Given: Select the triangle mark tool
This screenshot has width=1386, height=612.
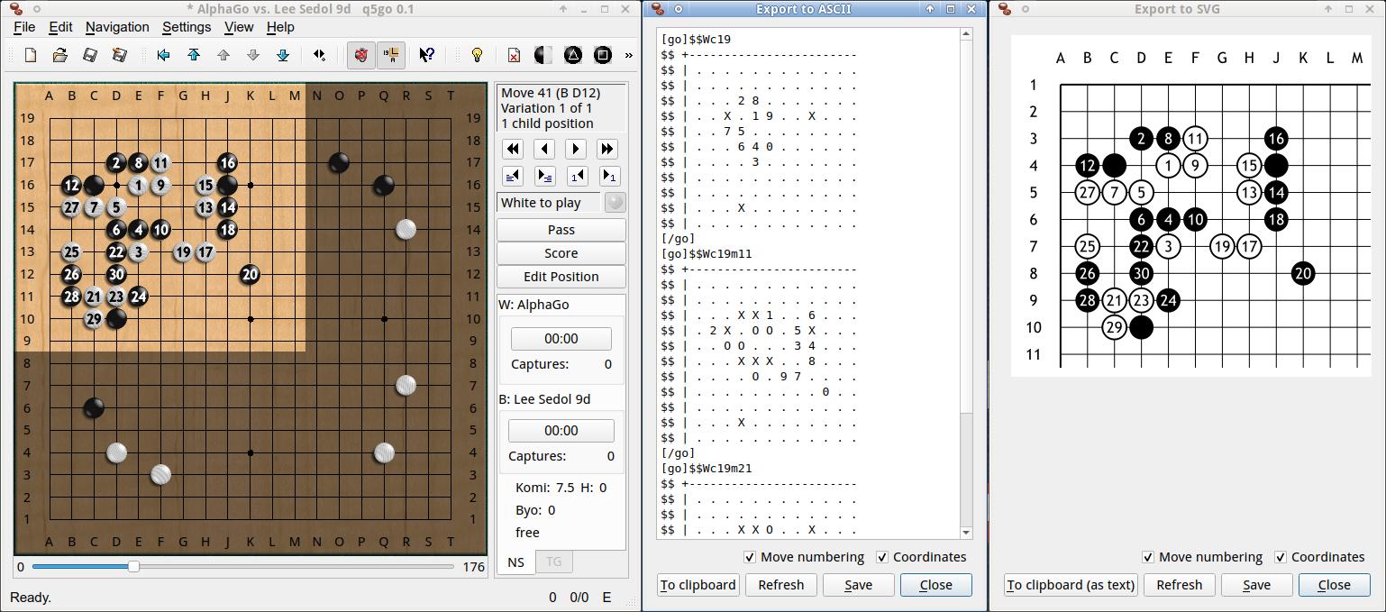Looking at the screenshot, I should pyautogui.click(x=573, y=55).
